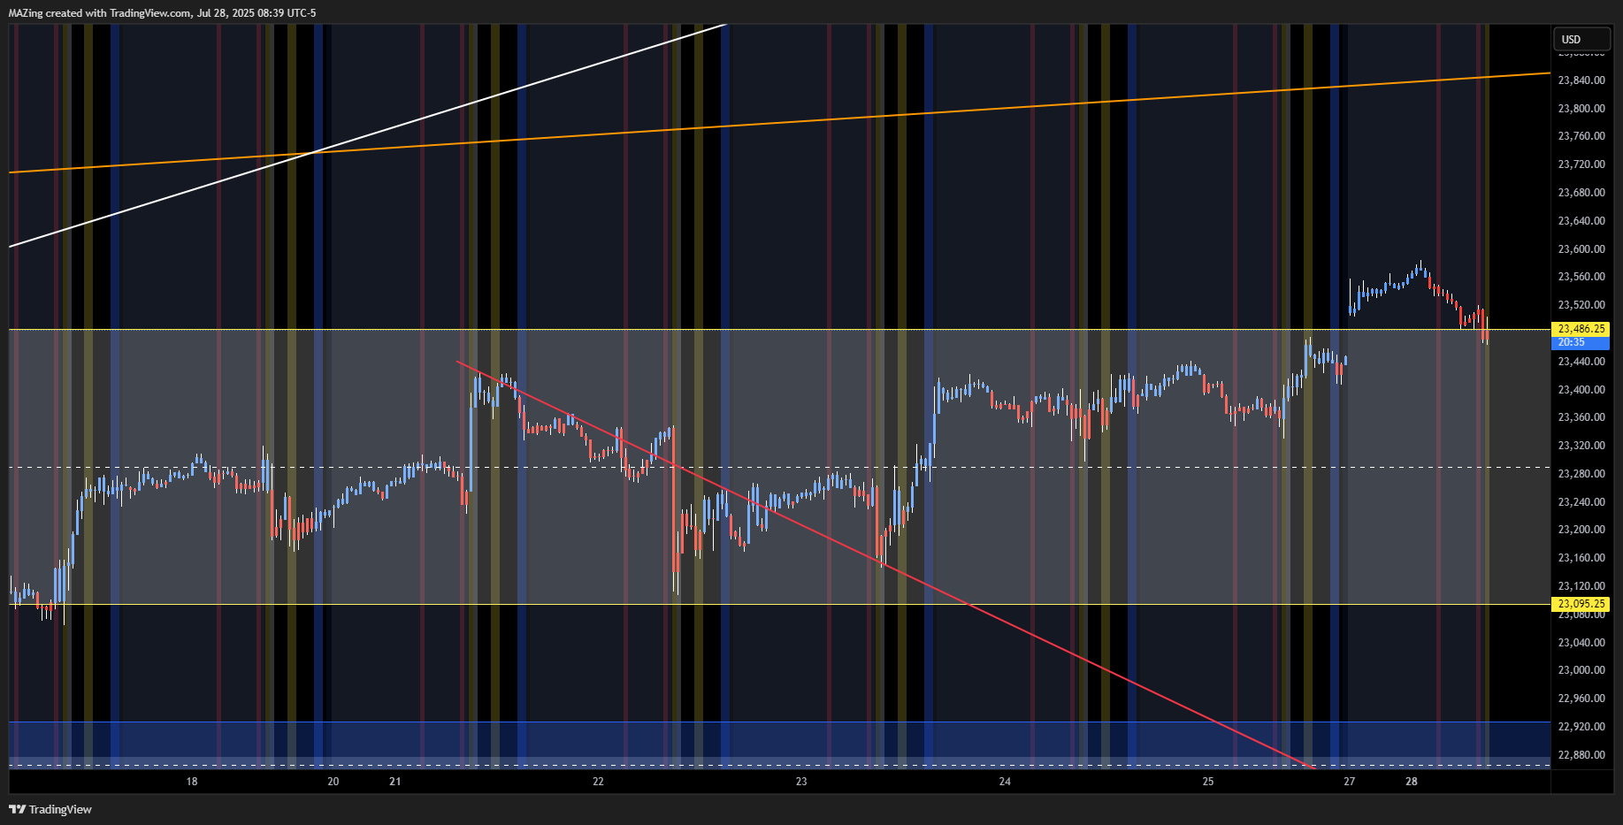Click date label 24 on time axis
1623x825 pixels.
point(1005,782)
